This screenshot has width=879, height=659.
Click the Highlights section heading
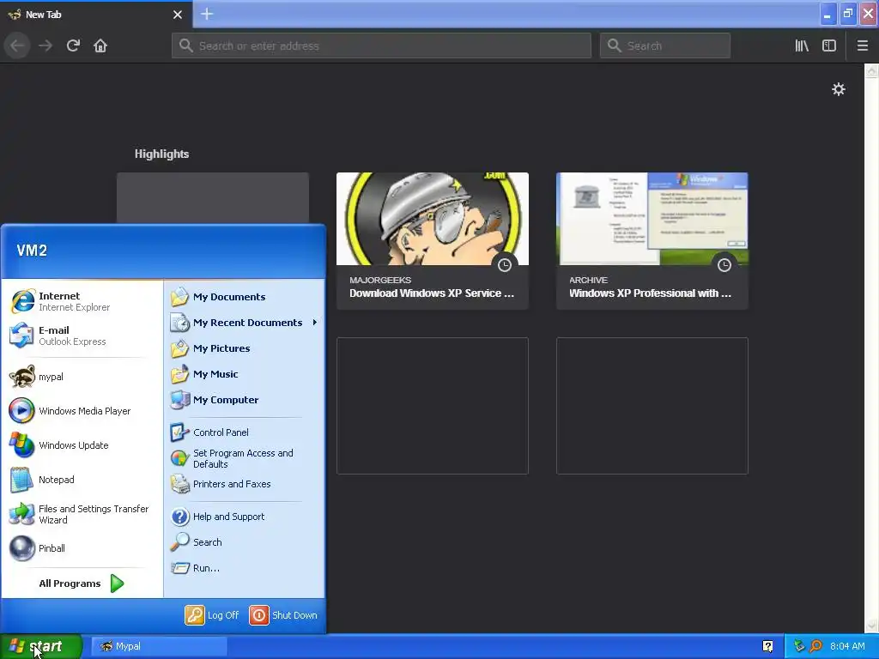click(161, 154)
